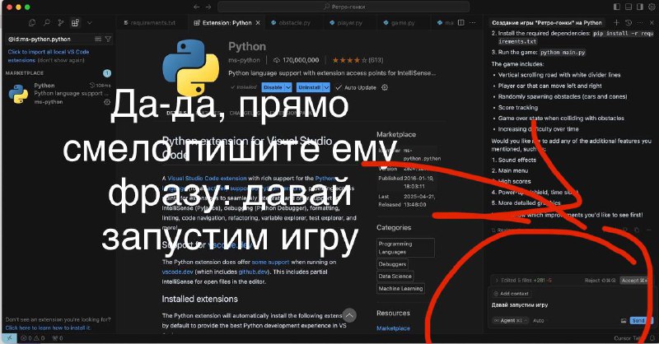The height and width of the screenshot is (344, 659).
Task: Click the don't show again link
Action: pos(61,60)
